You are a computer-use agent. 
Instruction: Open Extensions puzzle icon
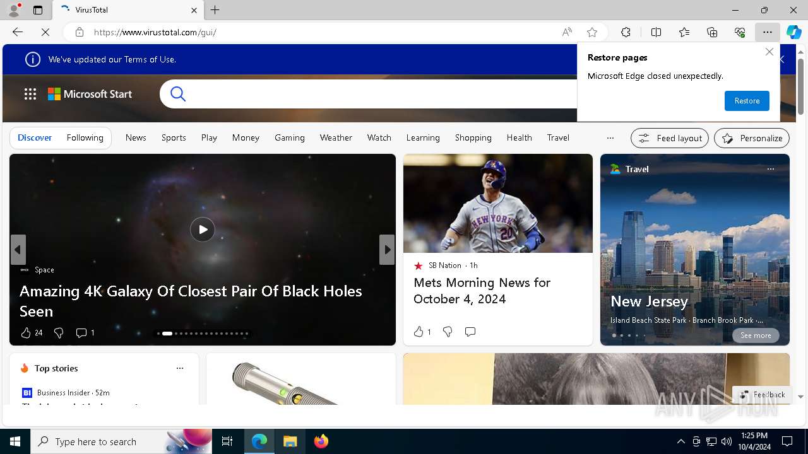click(626, 32)
